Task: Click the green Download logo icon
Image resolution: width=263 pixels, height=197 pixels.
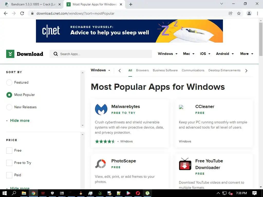Action: click(10, 54)
